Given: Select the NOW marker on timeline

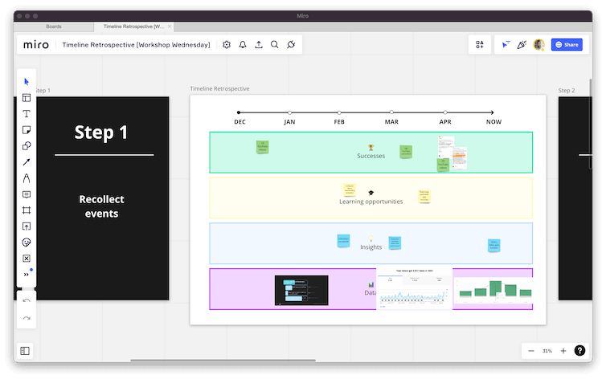Looking at the screenshot, I should (x=493, y=122).
